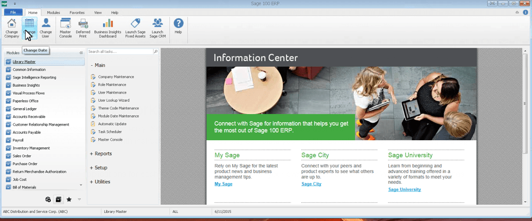Viewport: 532px width, 221px height.
Task: Select the General Ledger module
Action: click(x=44, y=109)
